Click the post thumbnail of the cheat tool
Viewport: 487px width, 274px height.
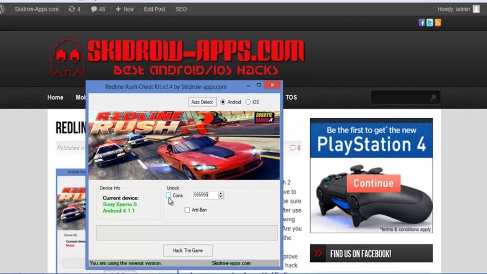(71, 221)
